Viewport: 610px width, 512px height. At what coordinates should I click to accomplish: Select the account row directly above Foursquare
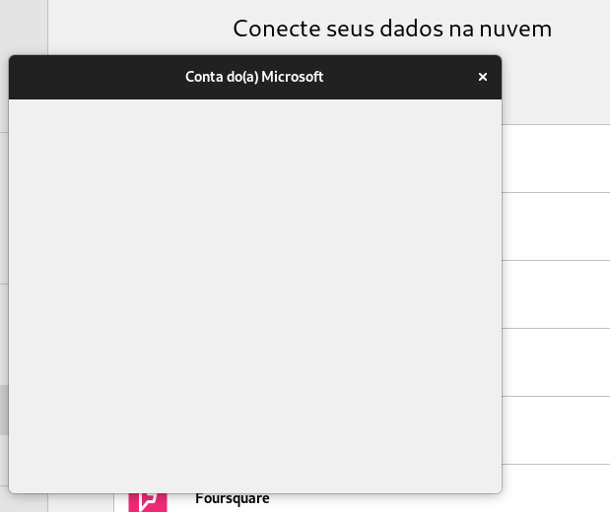click(x=555, y=430)
